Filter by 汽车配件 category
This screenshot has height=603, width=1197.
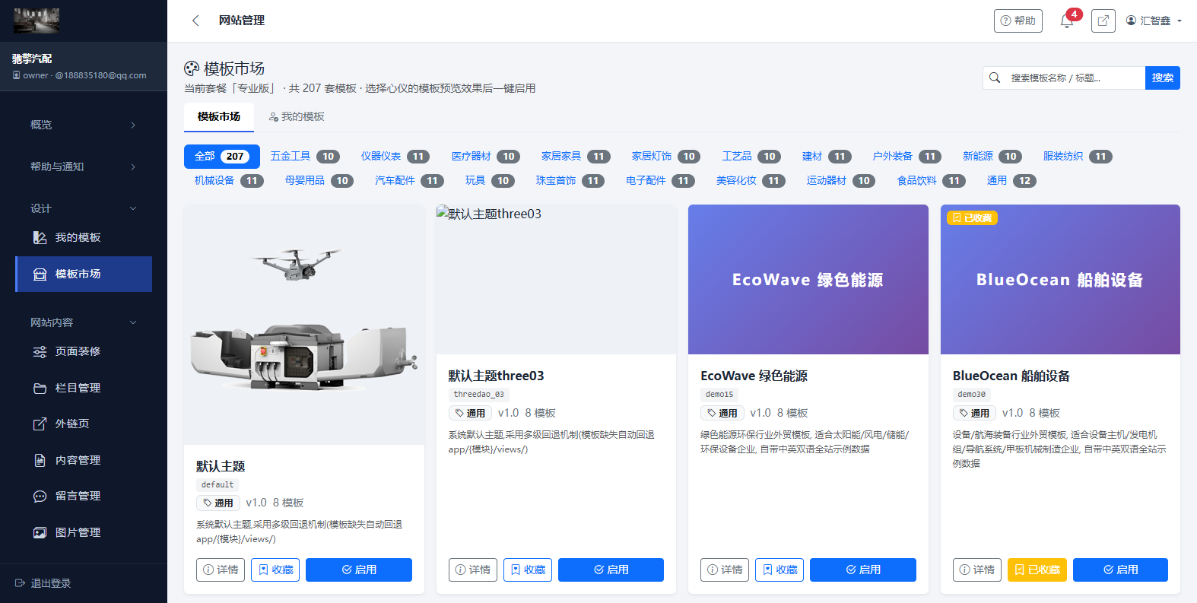(x=409, y=180)
